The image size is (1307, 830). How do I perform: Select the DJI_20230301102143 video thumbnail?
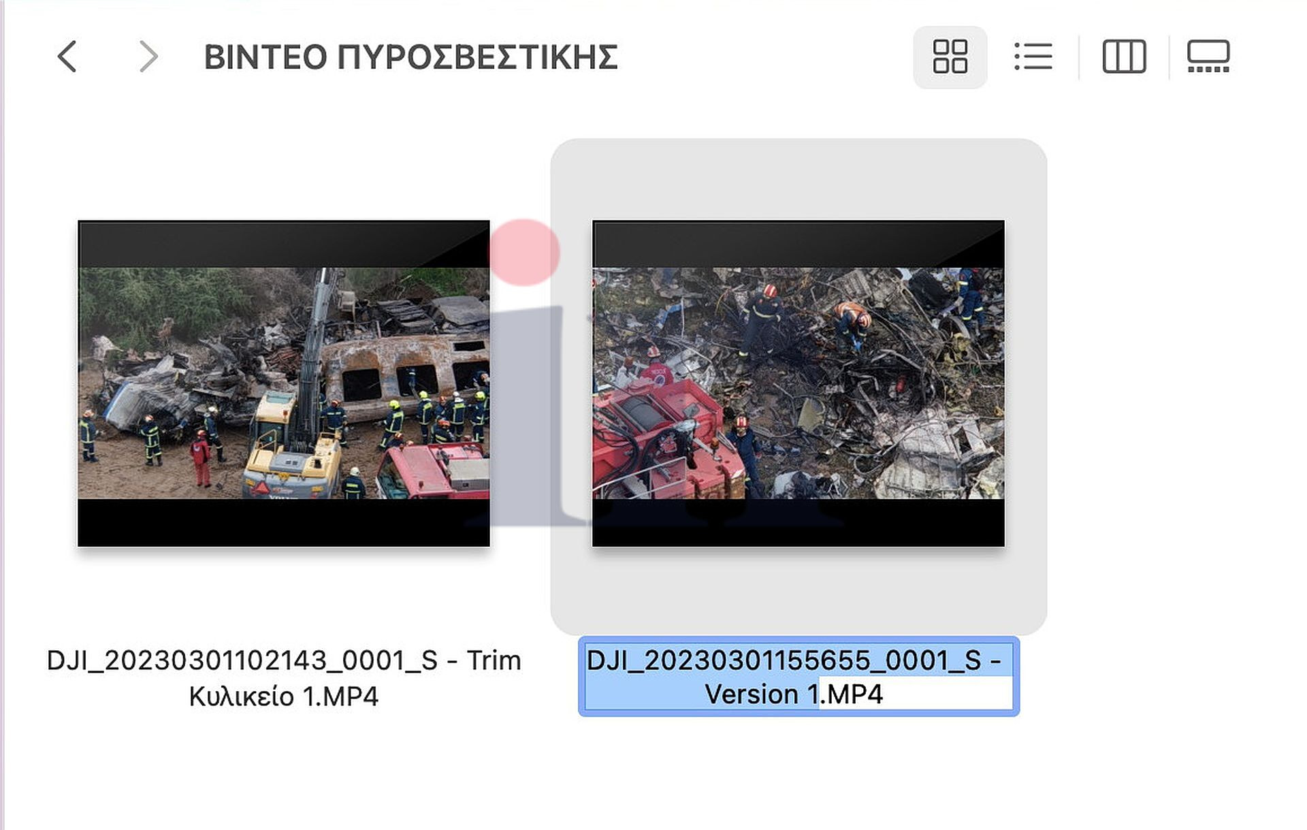[x=284, y=382]
